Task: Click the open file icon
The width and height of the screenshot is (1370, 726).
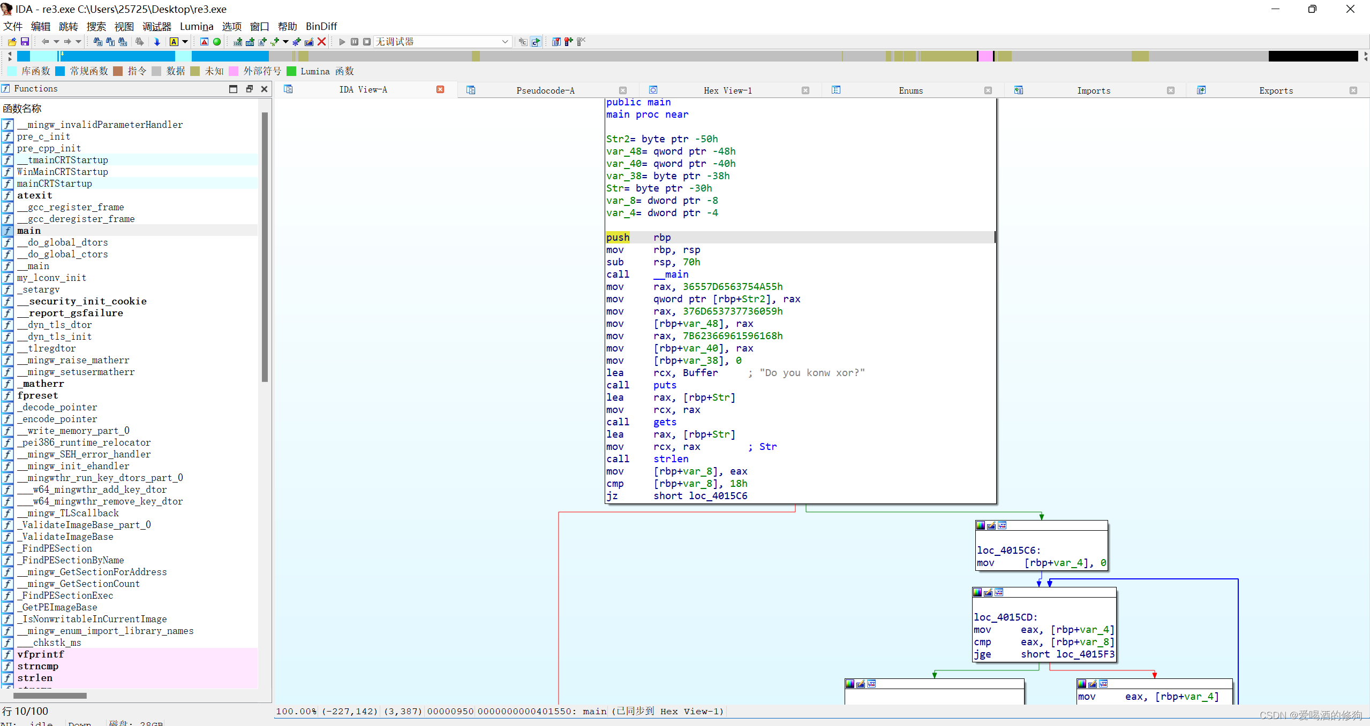Action: coord(12,42)
